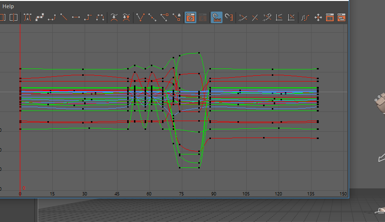Select topmost green curve peak keyframe
The width and height of the screenshot is (385, 222).
point(199,53)
